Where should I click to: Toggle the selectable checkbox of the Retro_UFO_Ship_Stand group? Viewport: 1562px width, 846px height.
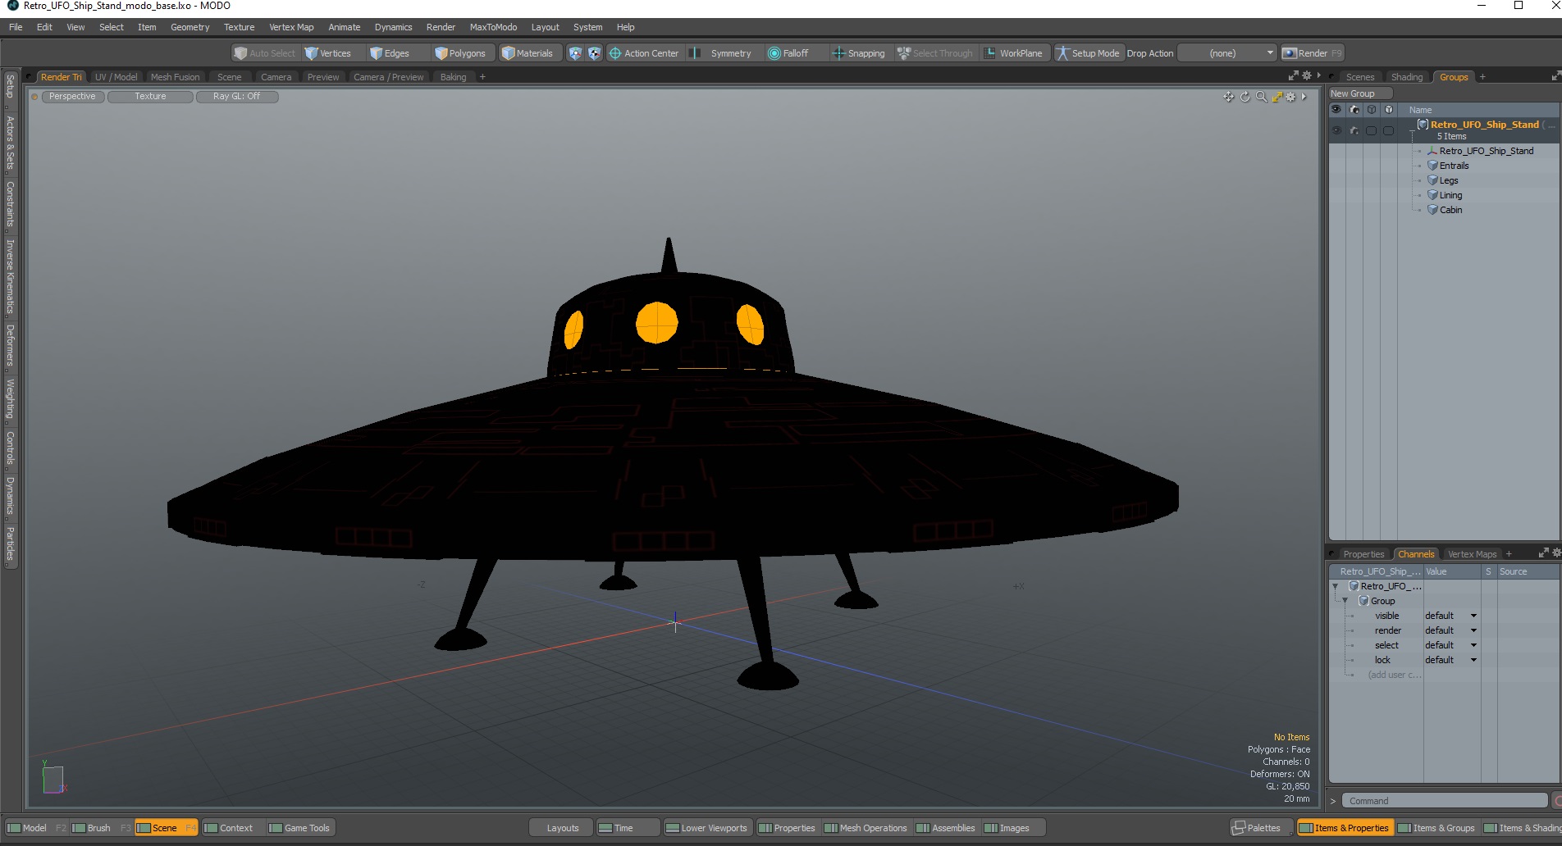tap(1372, 130)
